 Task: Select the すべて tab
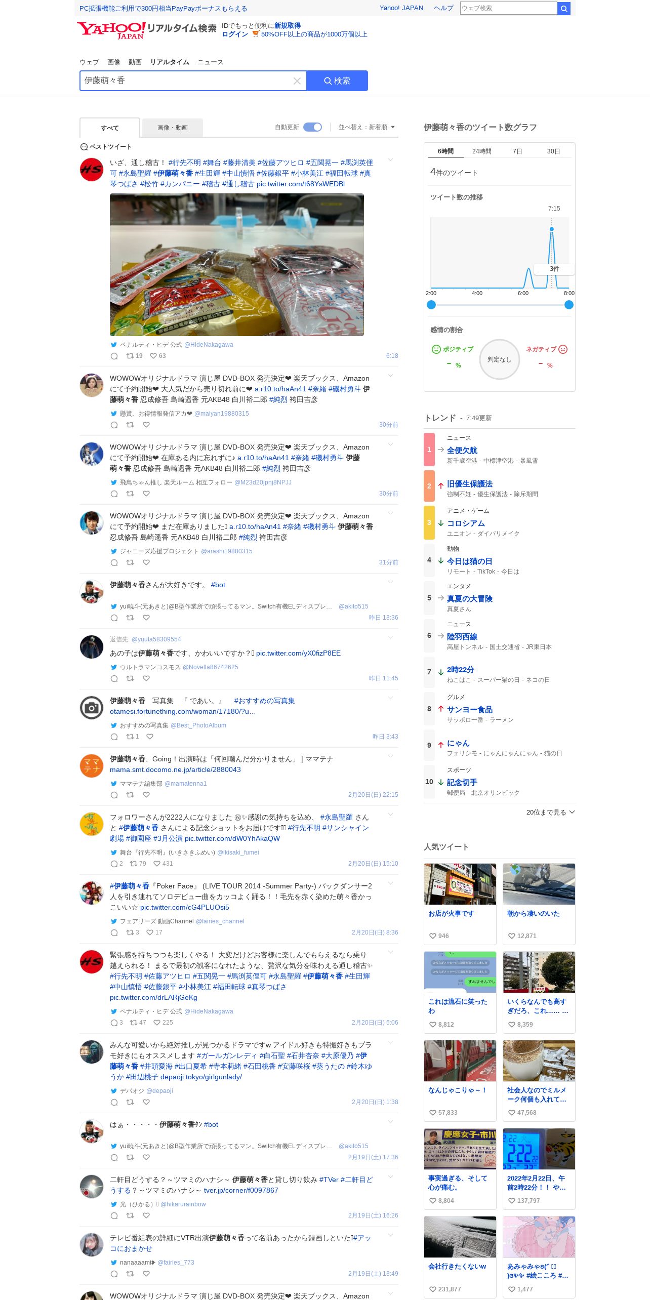[x=110, y=128]
